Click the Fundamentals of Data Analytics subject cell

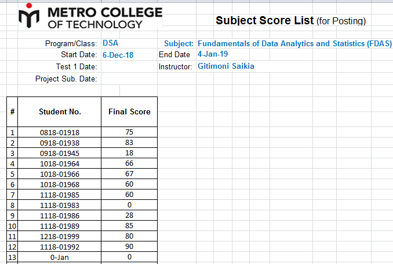pos(294,43)
